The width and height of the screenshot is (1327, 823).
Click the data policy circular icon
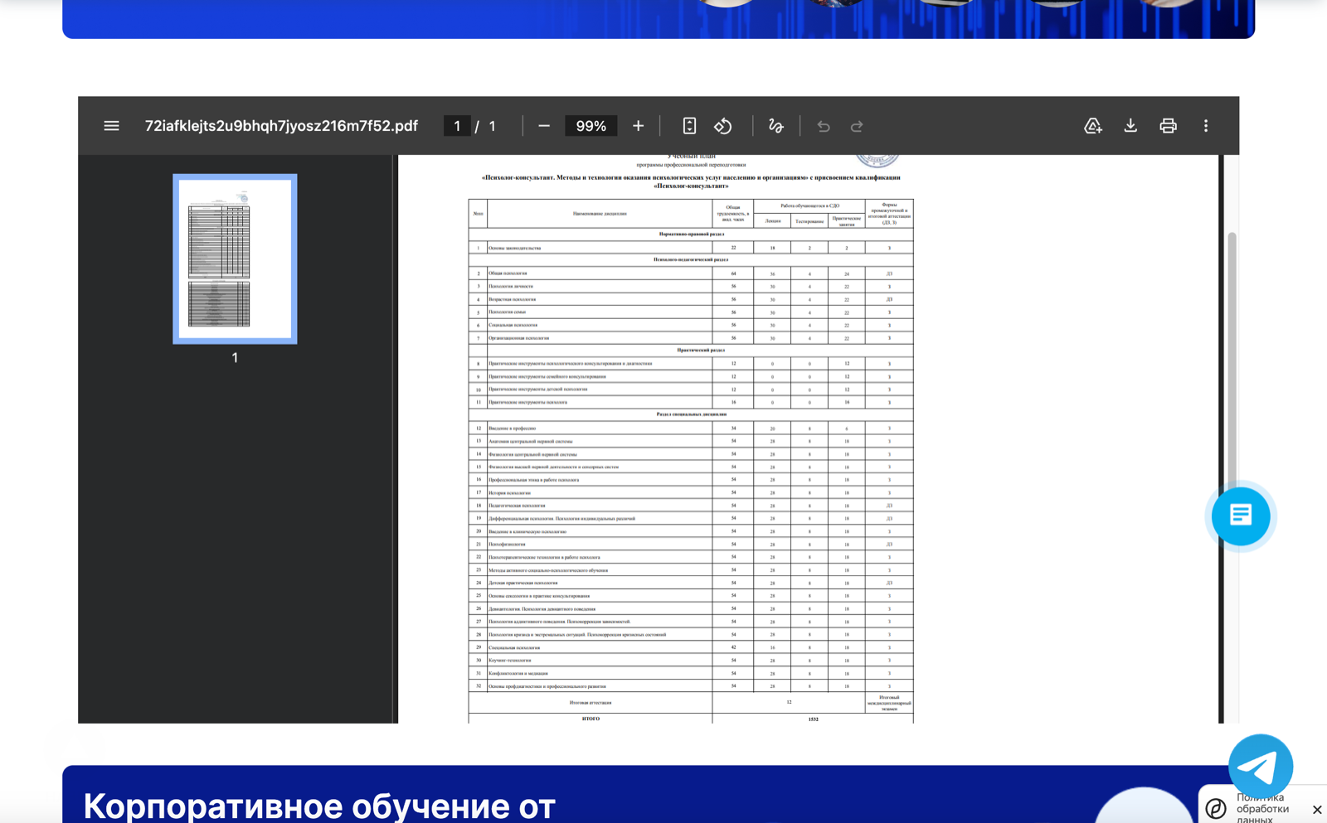click(x=1216, y=808)
